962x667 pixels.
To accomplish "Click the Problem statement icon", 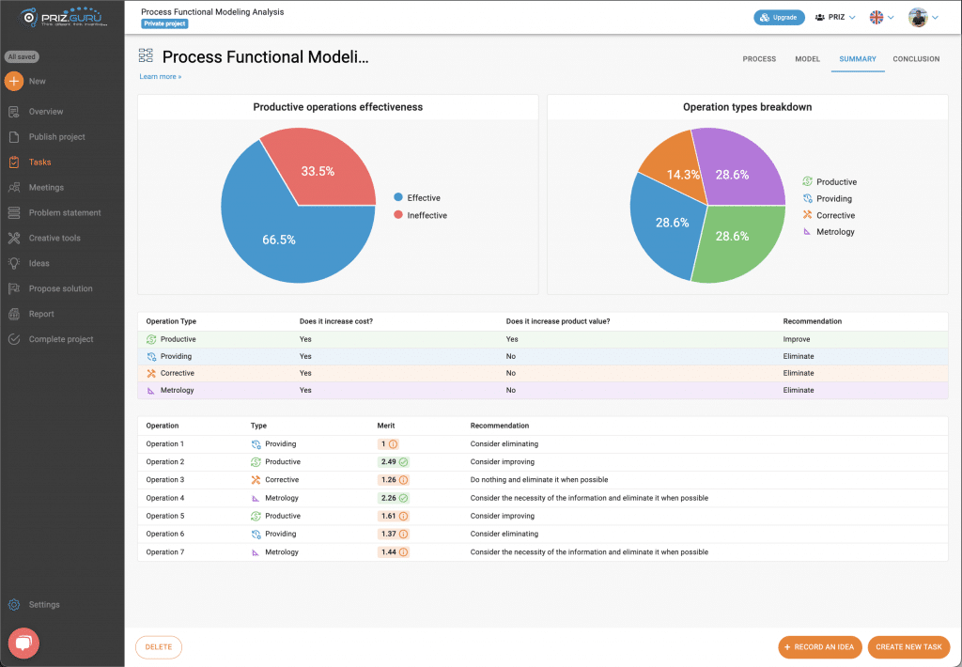I will [x=14, y=212].
